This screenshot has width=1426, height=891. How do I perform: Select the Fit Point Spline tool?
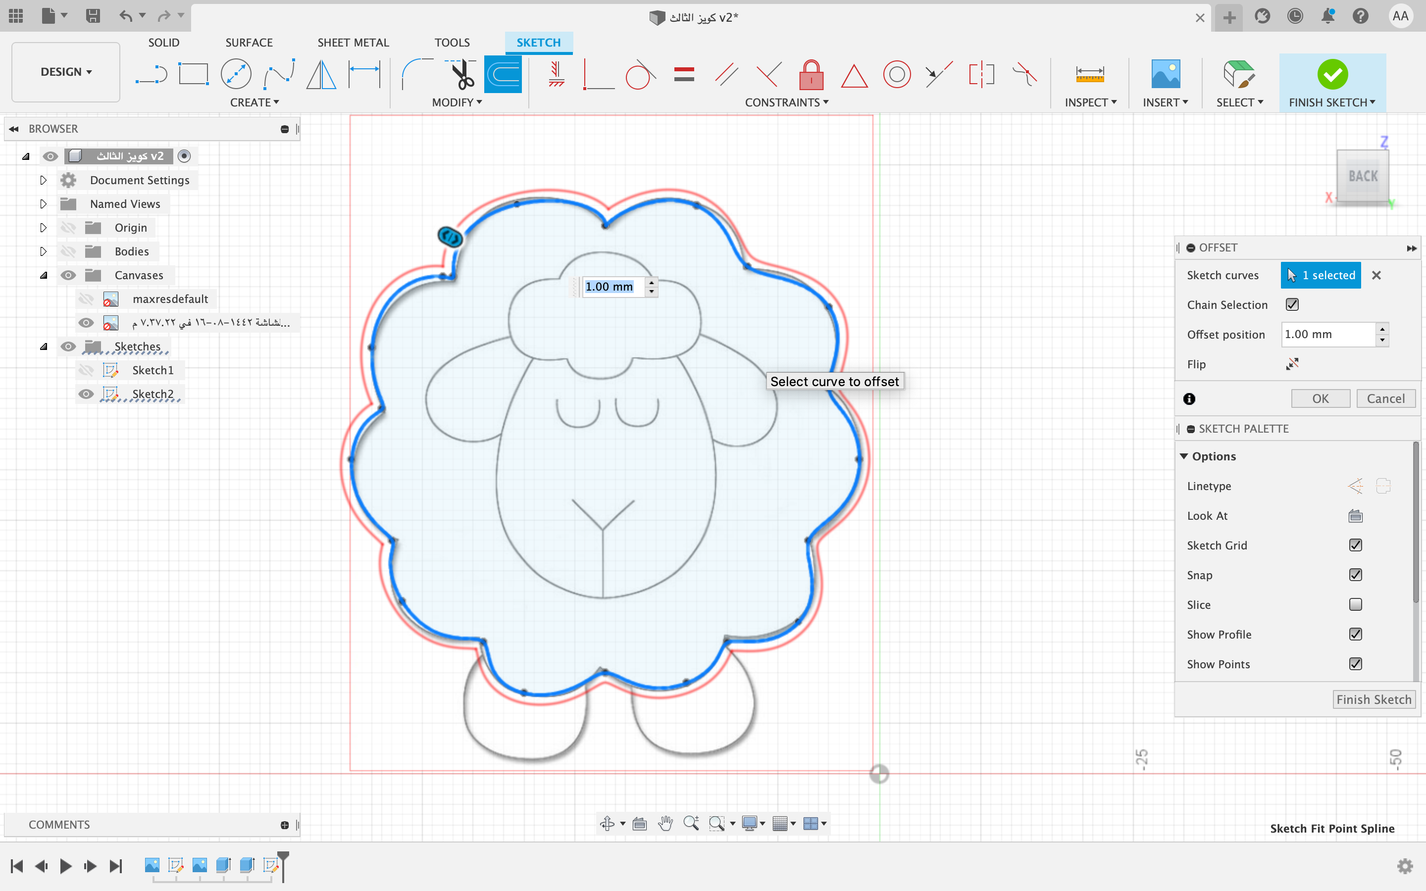[x=279, y=75]
